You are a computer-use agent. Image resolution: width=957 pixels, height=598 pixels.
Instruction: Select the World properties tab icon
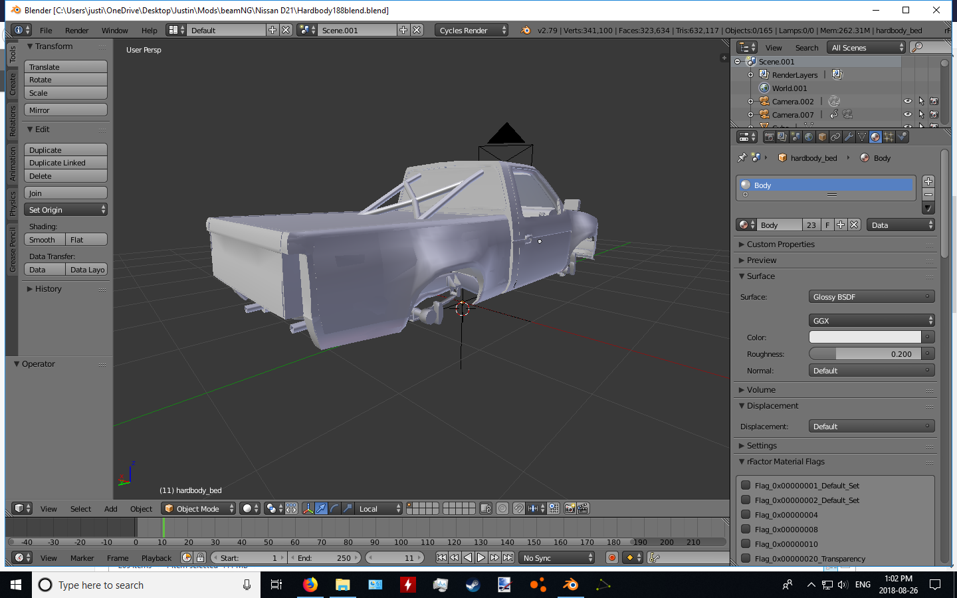pos(809,137)
